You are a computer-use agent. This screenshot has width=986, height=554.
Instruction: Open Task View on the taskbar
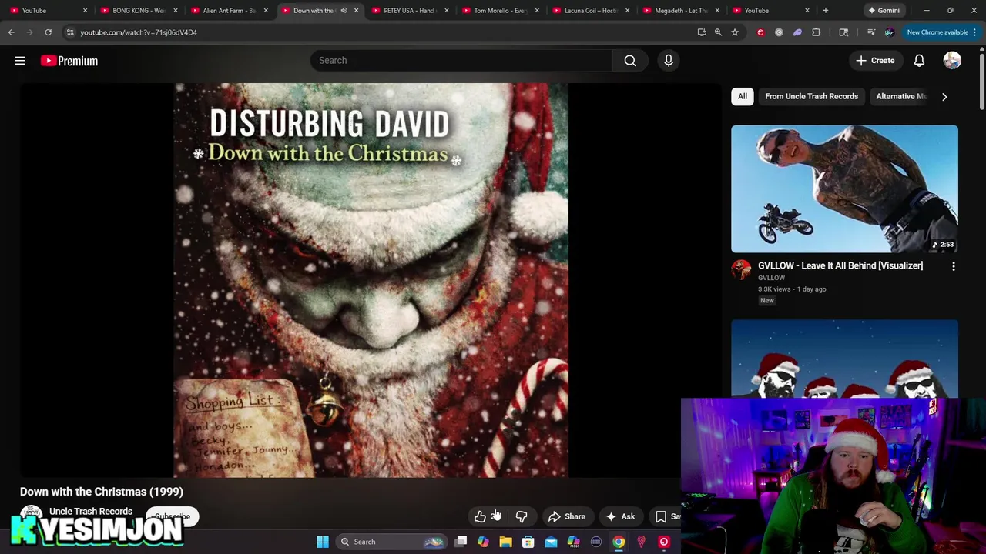[x=461, y=542]
